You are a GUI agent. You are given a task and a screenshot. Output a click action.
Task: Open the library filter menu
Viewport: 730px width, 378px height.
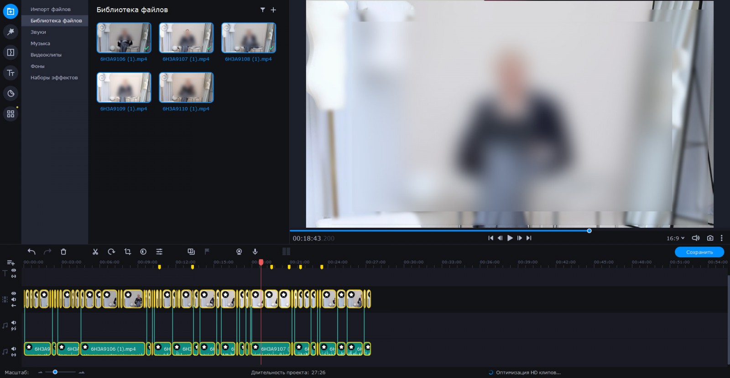[263, 10]
